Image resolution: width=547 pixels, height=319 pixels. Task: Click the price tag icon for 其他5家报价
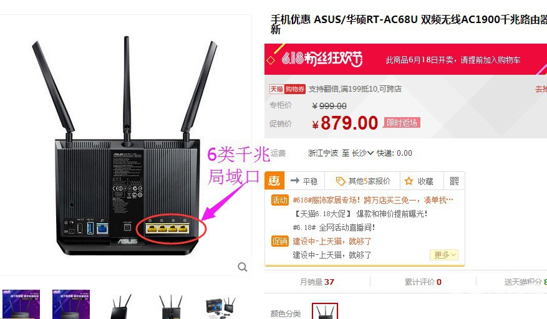point(341,181)
